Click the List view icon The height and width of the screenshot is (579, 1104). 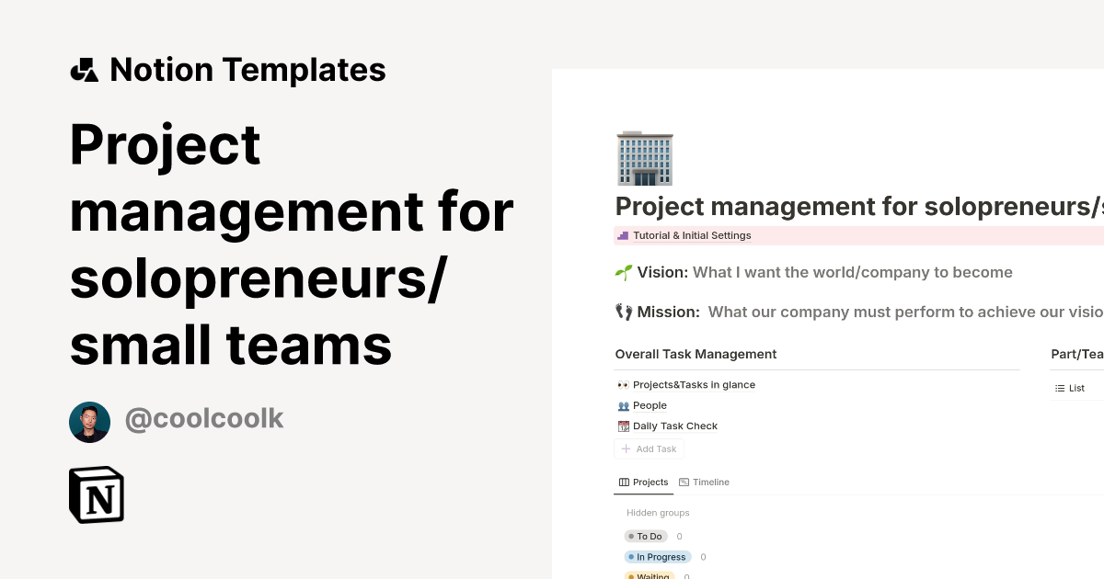1060,388
